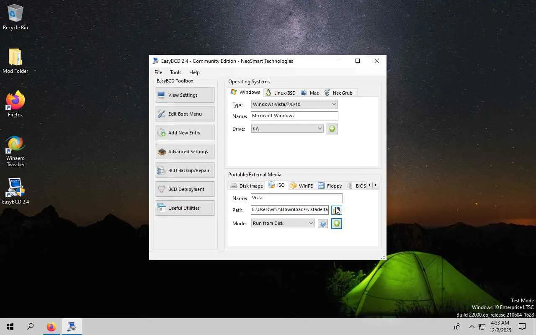This screenshot has height=335, width=536.
Task: Open the Windows Start menu
Action: (x=10, y=327)
